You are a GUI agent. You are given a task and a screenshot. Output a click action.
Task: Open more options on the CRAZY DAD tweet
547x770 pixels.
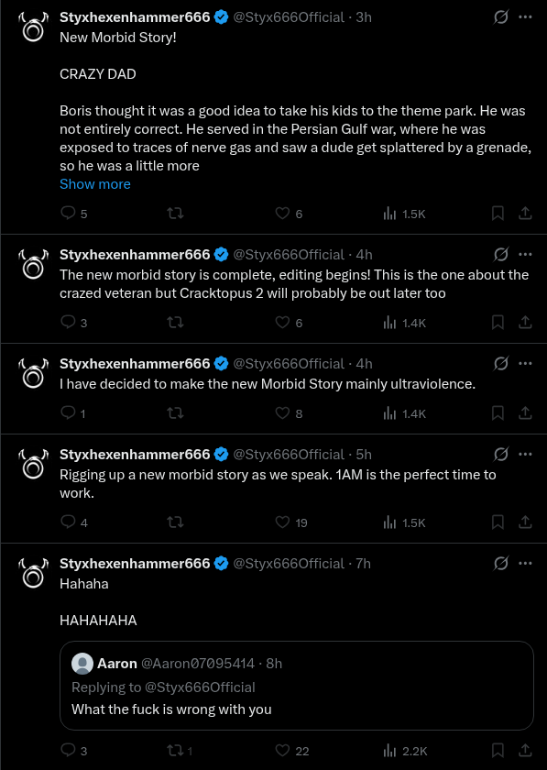click(525, 17)
